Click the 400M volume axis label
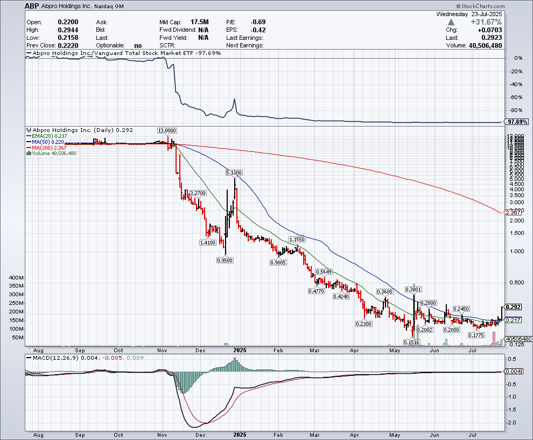The width and height of the screenshot is (533, 440). click(x=16, y=277)
